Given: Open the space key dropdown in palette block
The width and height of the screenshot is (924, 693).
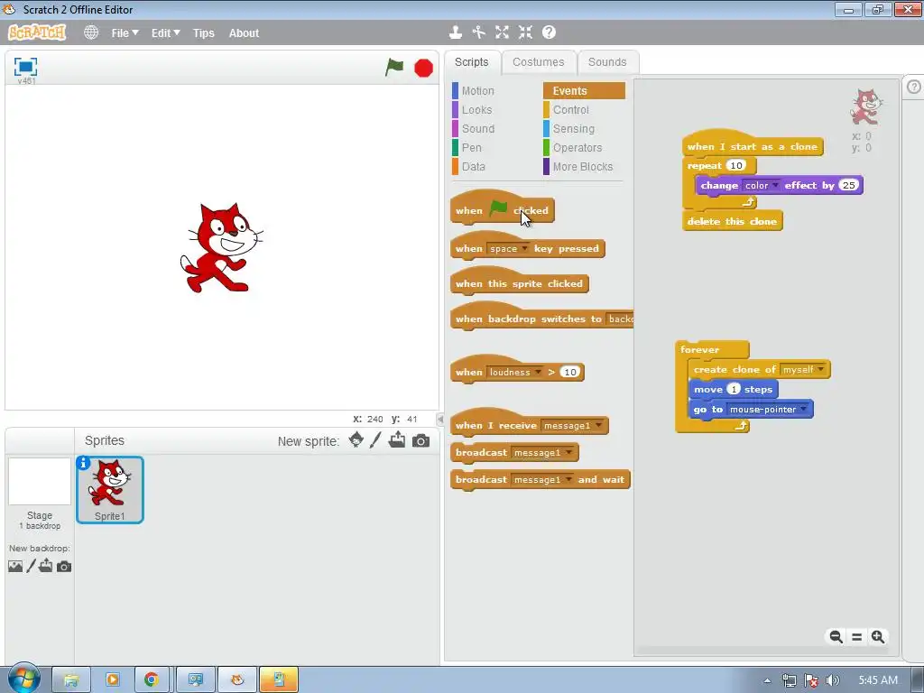Looking at the screenshot, I should click(509, 249).
